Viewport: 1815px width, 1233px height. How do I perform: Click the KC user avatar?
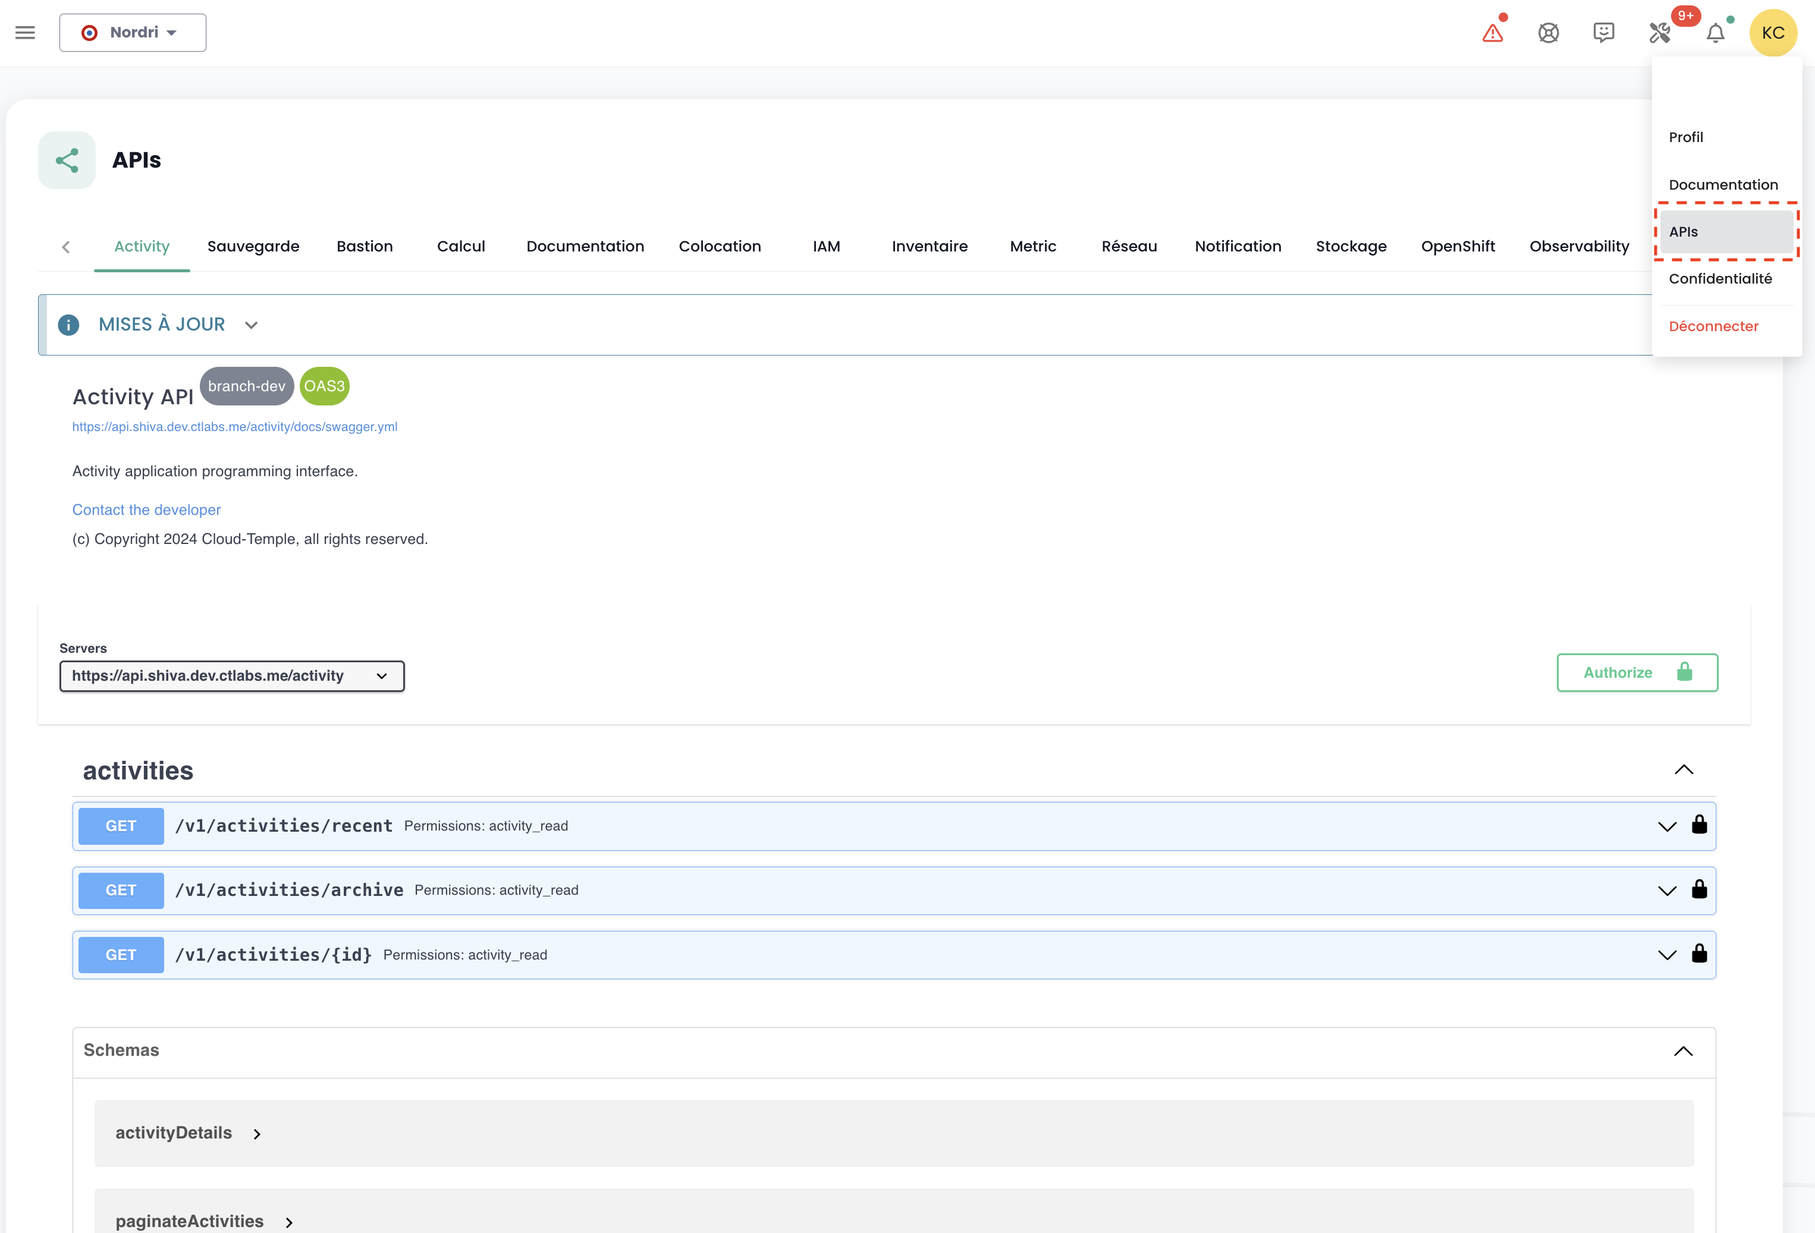point(1772,33)
